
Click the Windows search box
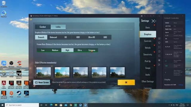(x=22, y=105)
